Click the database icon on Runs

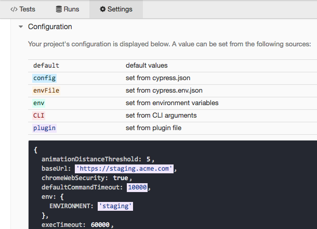point(59,9)
